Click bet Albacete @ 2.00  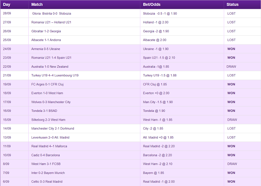coord(155,40)
